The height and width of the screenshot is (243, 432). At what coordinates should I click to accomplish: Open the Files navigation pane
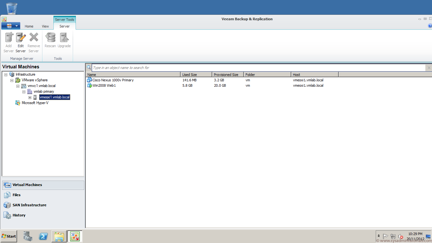point(43,195)
